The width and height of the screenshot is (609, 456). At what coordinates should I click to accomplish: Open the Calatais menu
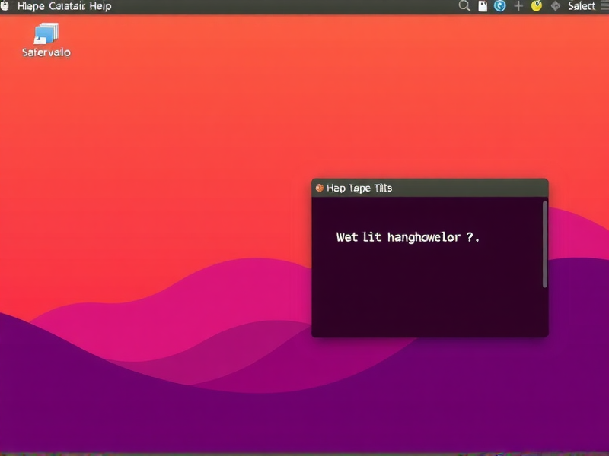[67, 6]
